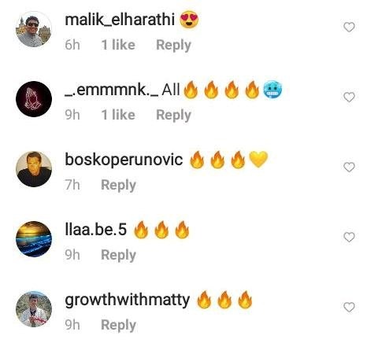378x354 pixels.
Task: Open the growthwithmatty username link
Action: pos(128,300)
